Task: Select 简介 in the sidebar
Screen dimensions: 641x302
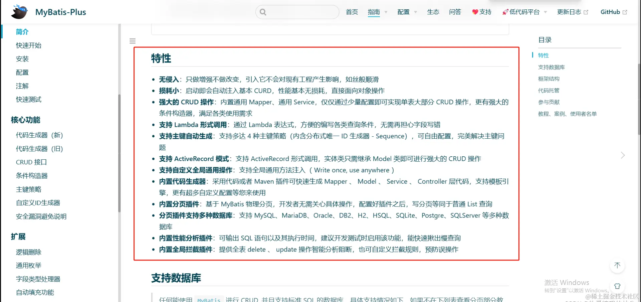Action: [x=22, y=32]
